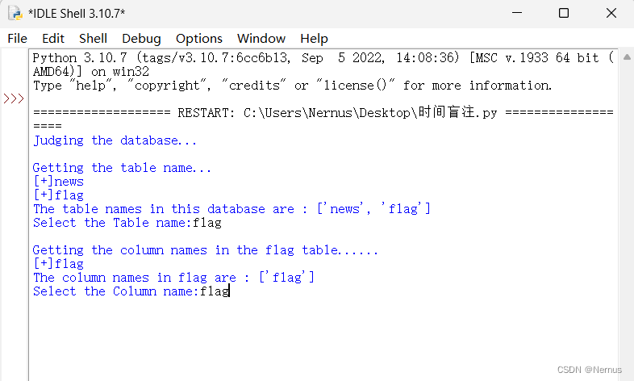Click the IDLE Python icon in title bar
The width and height of the screenshot is (634, 381).
tap(15, 13)
